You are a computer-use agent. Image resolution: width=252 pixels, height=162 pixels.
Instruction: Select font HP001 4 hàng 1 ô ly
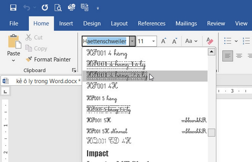(145, 64)
